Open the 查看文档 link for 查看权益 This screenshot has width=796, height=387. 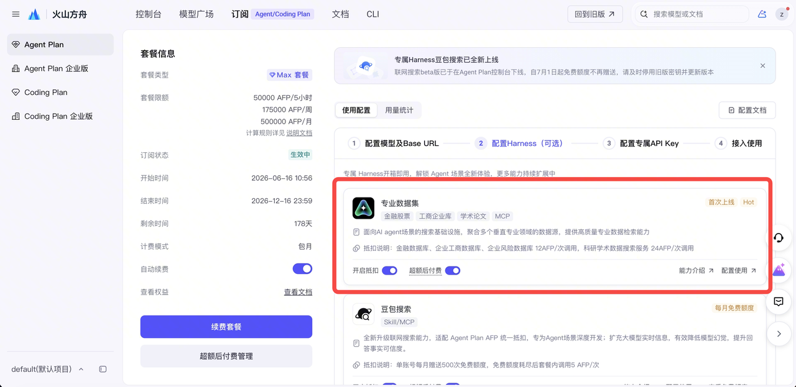point(298,292)
